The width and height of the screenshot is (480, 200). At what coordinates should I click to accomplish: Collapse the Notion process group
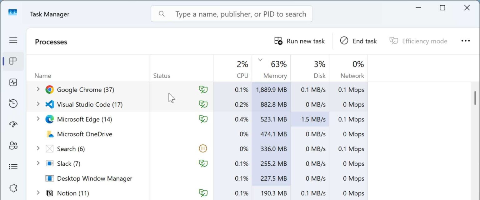(x=38, y=193)
